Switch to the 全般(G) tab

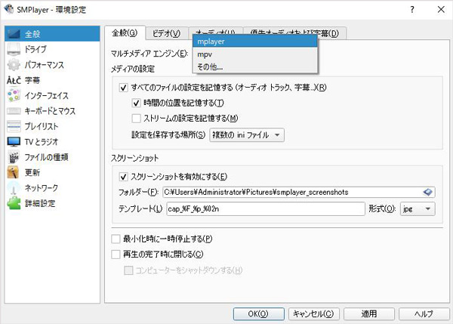click(x=125, y=33)
